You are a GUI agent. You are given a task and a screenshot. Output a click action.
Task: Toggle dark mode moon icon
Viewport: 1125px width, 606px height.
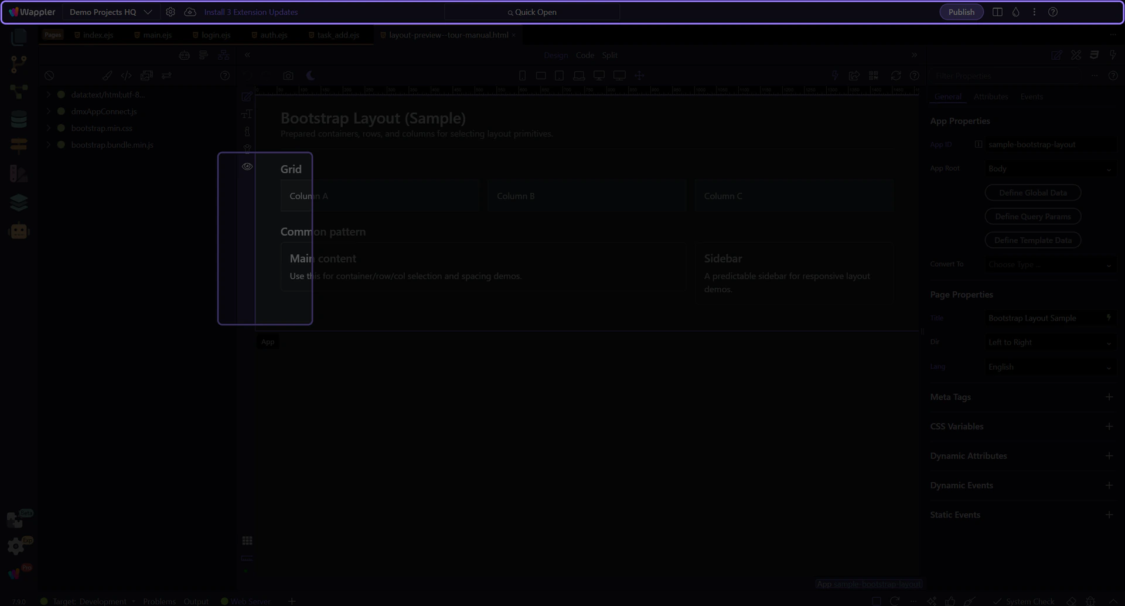coord(311,76)
